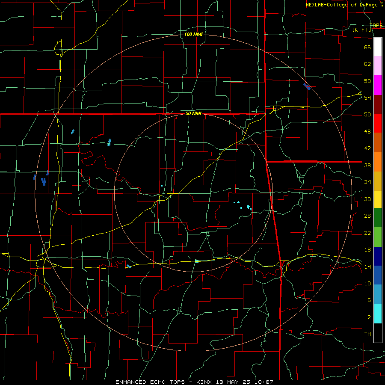385x385 pixels.
Task: Select the light pink legend color band
Action: click(378, 66)
